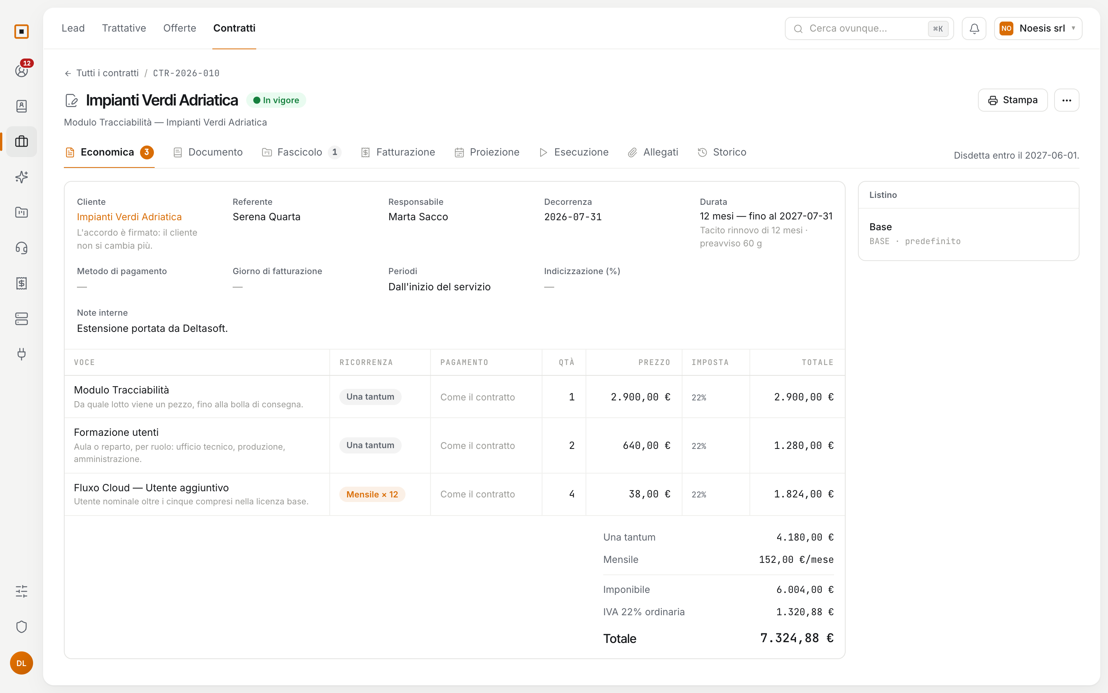Open the sliders settings sidebar icon
The height and width of the screenshot is (693, 1108).
22,591
